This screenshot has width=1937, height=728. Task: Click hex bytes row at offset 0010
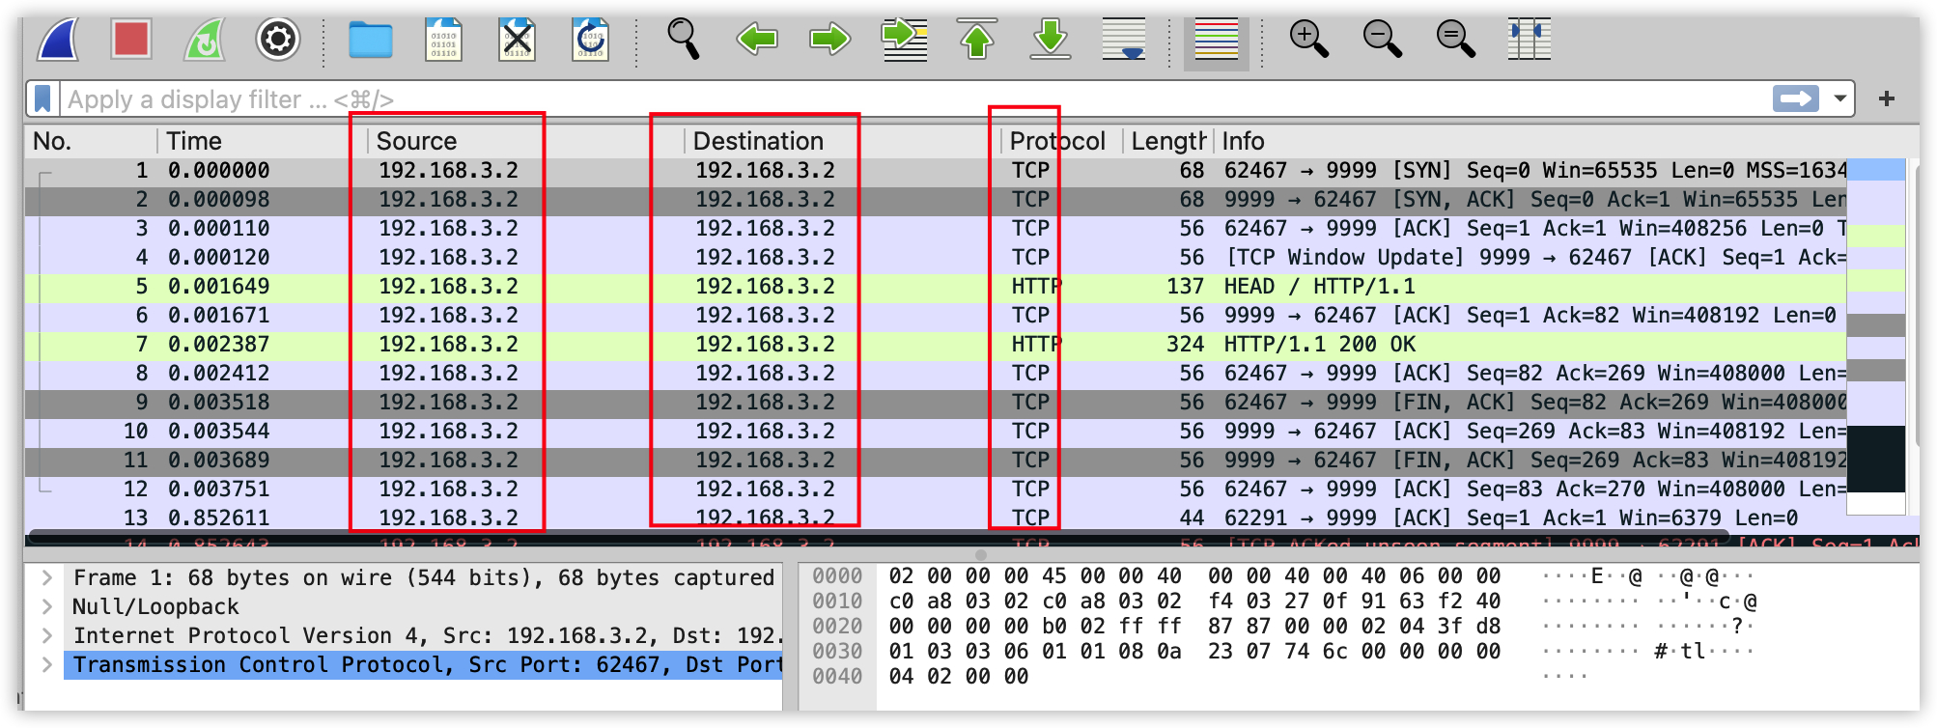point(1194,602)
